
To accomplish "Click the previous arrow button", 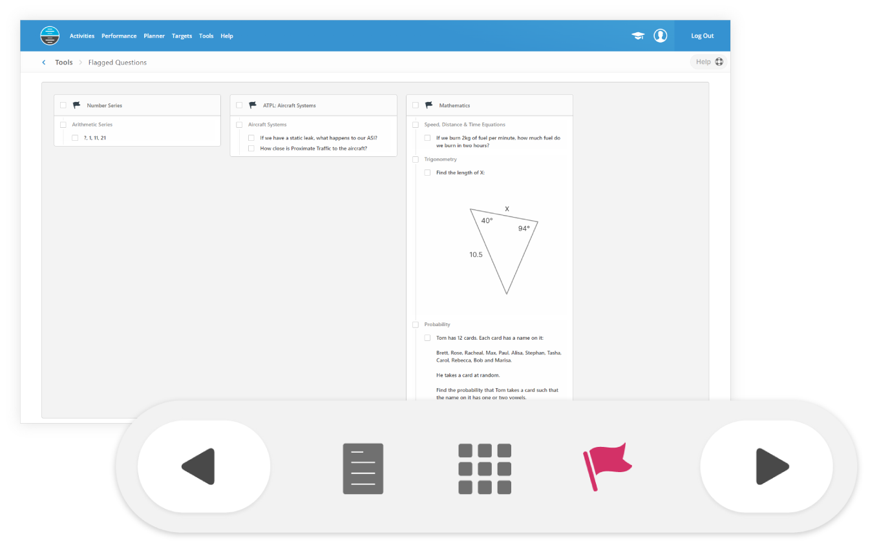I will point(204,466).
